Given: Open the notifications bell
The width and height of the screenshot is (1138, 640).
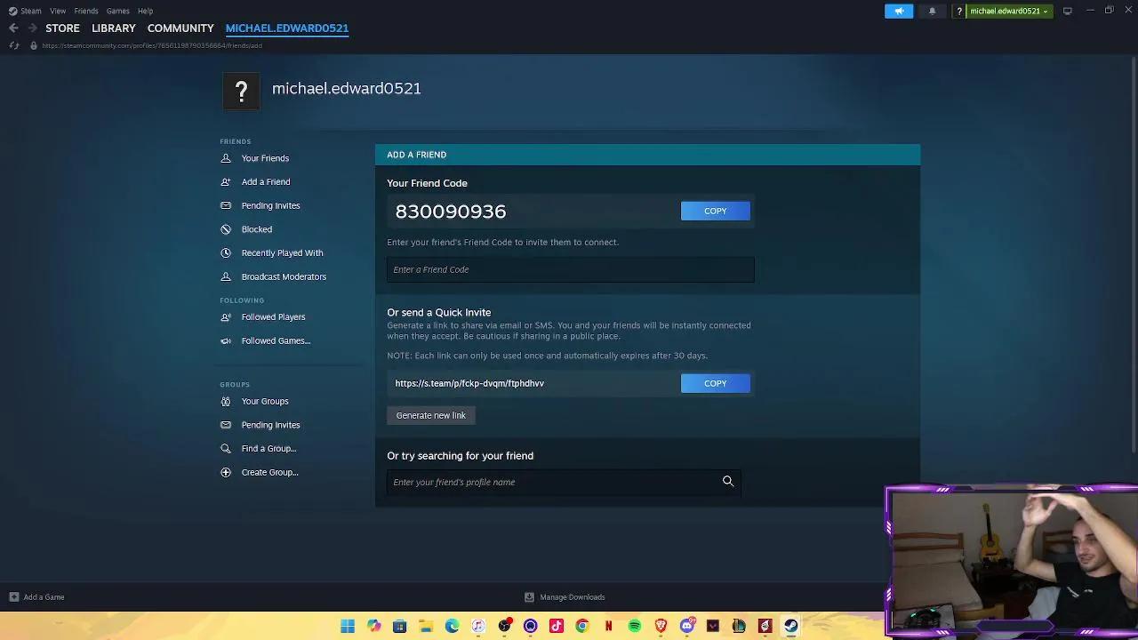Looking at the screenshot, I should pos(932,11).
